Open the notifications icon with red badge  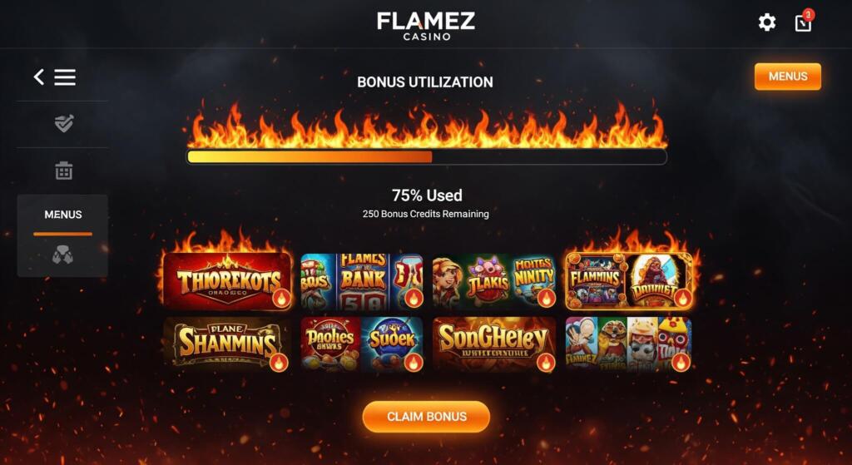(804, 21)
